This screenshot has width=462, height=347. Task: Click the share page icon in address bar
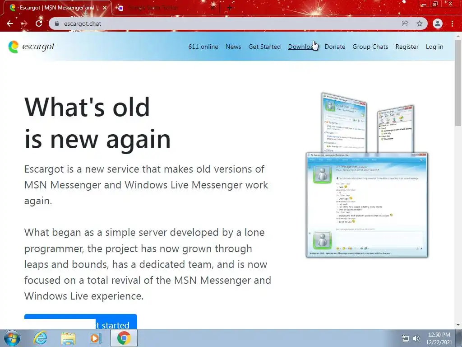(405, 23)
